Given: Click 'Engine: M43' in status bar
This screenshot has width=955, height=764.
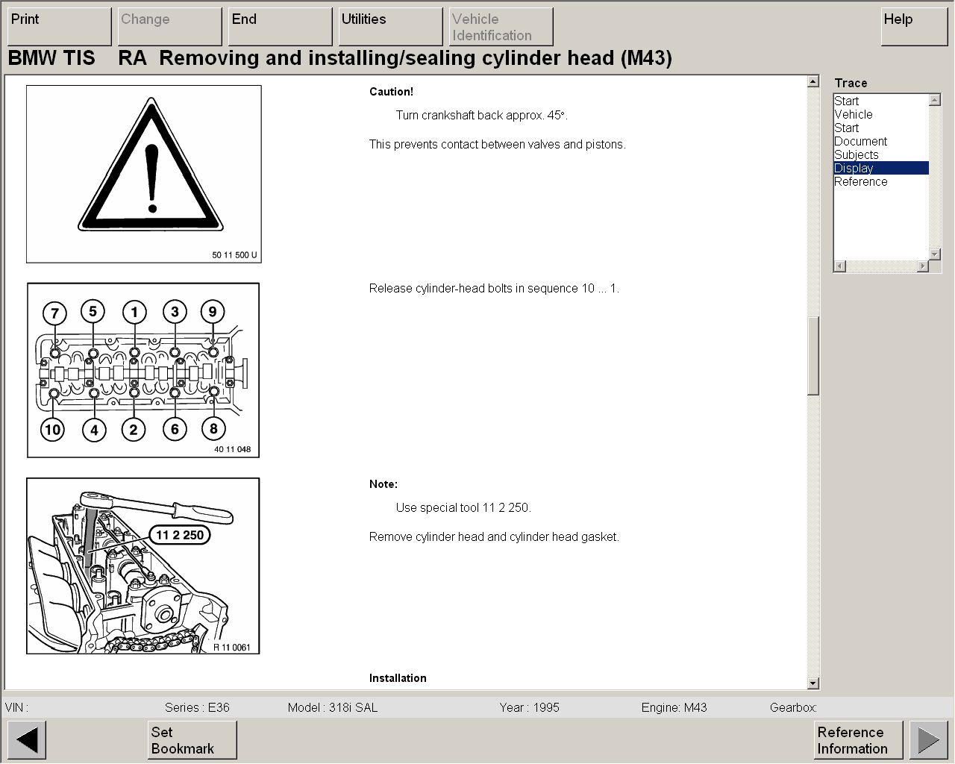Looking at the screenshot, I should (674, 708).
